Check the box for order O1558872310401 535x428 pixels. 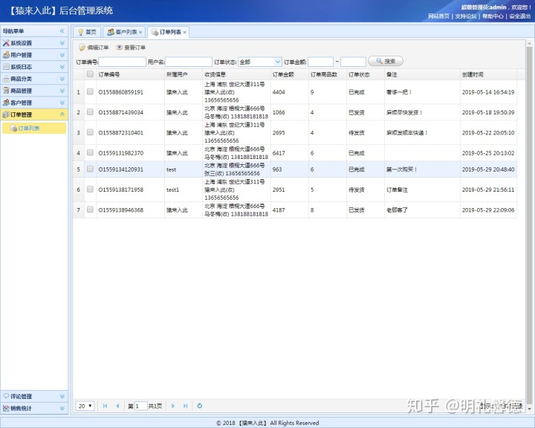point(90,132)
